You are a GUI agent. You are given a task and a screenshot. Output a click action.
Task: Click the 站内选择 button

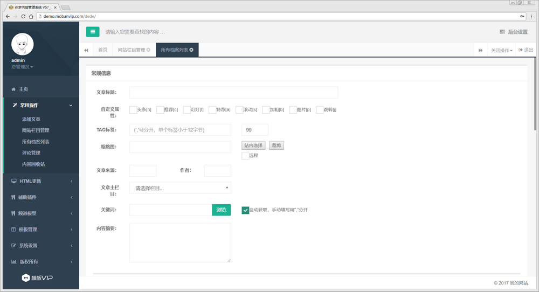[253, 145]
